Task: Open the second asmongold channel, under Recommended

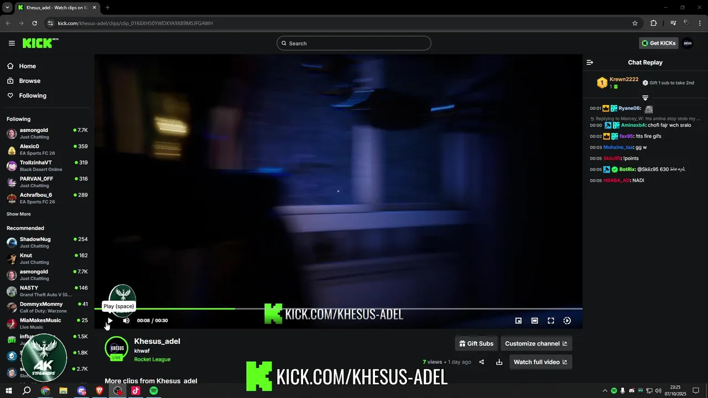Action: 47,275
